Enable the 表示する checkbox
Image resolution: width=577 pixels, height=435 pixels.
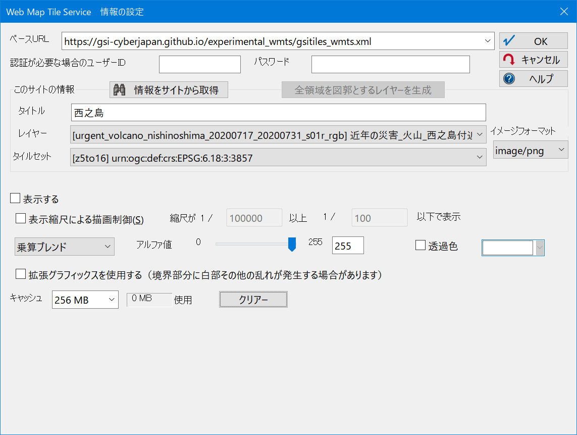pyautogui.click(x=15, y=199)
